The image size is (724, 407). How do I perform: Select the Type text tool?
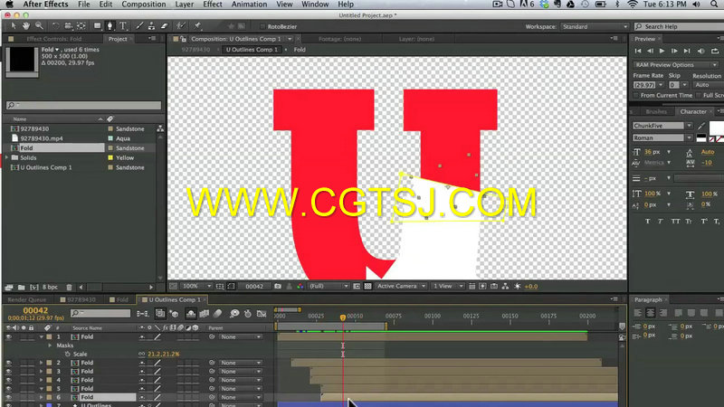pyautogui.click(x=123, y=26)
